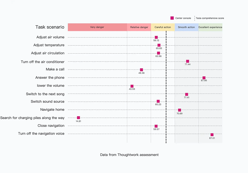Click the lower the volume marker 40.59
This screenshot has width=248, height=173.
(x=132, y=86)
